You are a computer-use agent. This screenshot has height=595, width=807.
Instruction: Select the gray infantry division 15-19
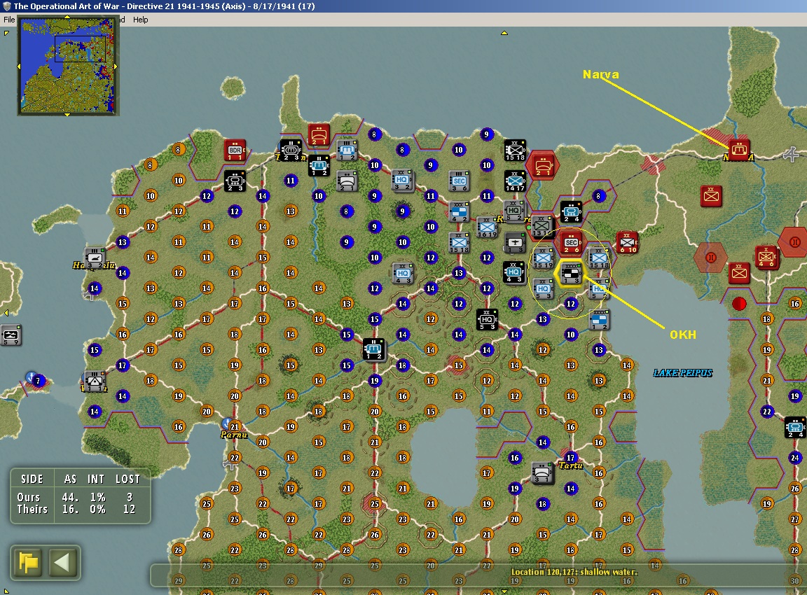(543, 259)
